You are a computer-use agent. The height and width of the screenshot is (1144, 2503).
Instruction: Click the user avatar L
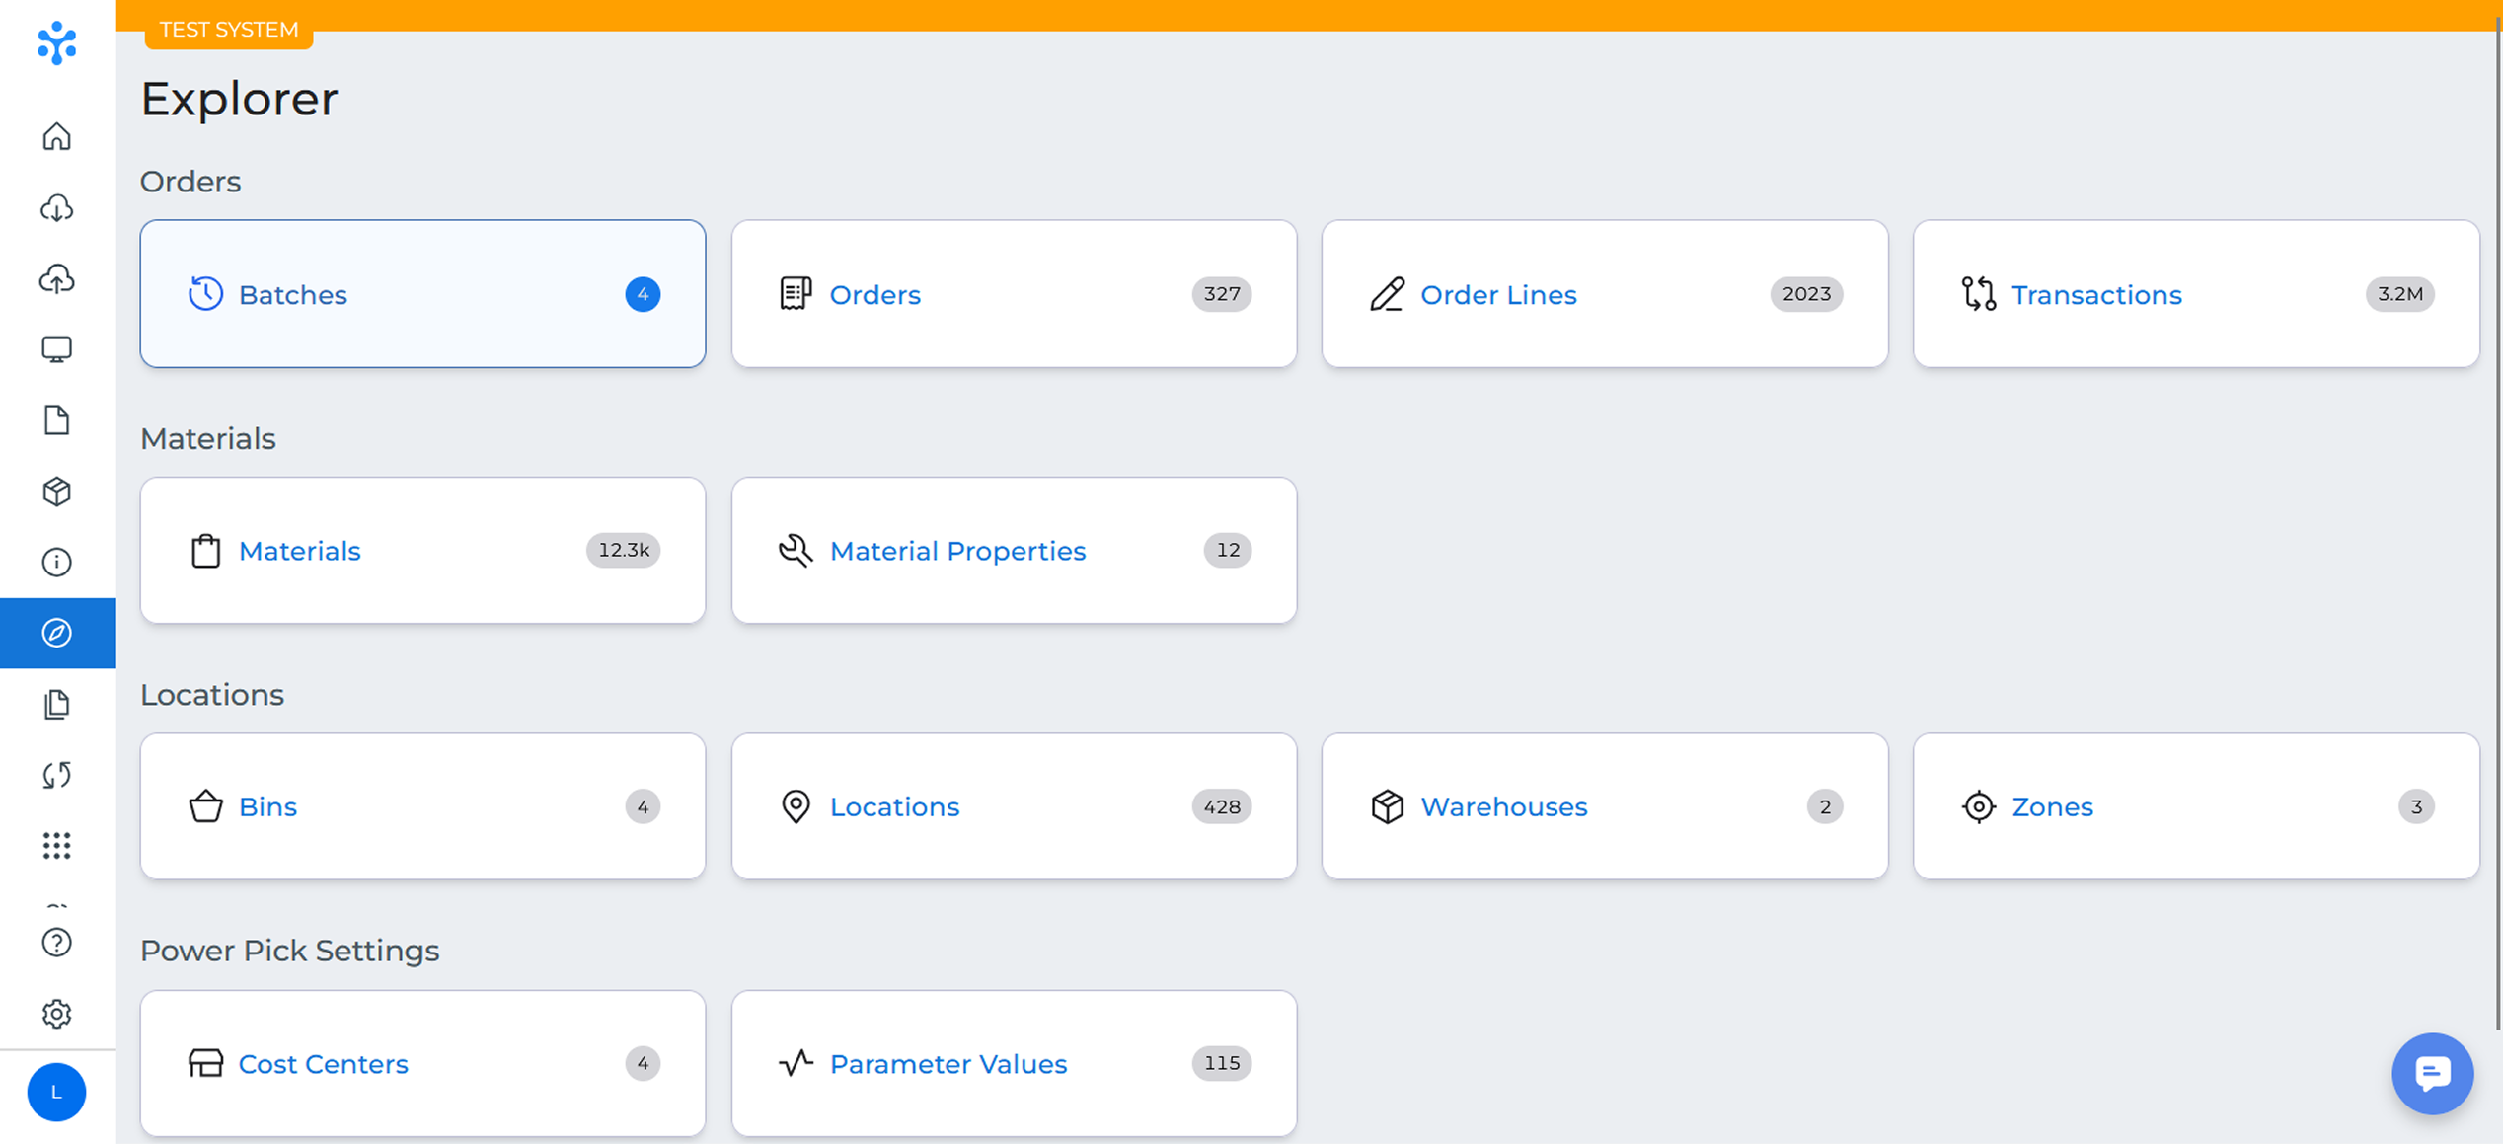[x=56, y=1092]
